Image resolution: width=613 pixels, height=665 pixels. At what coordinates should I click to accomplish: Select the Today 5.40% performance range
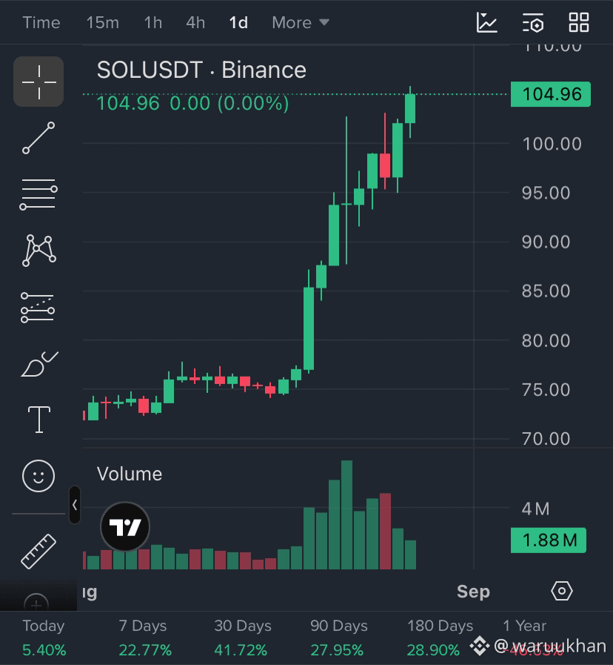coord(44,638)
